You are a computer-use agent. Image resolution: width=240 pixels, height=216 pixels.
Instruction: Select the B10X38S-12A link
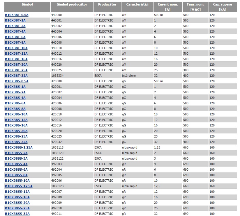(16, 120)
